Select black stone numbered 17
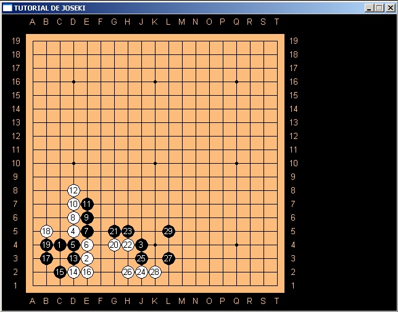Image resolution: width=398 pixels, height=312 pixels. [x=46, y=258]
